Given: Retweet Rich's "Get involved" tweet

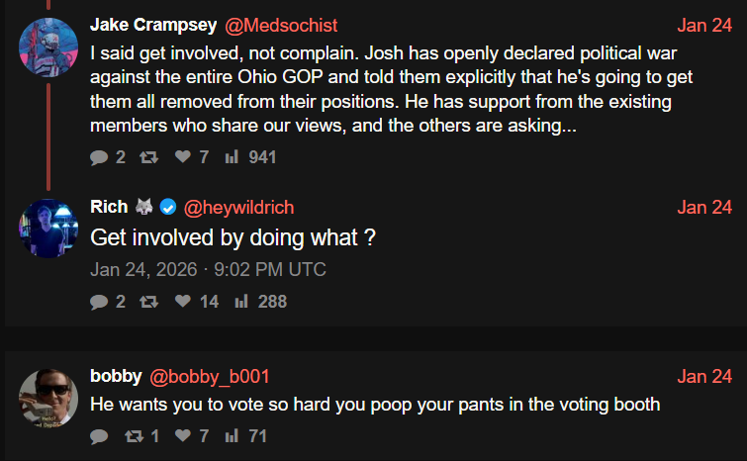Looking at the screenshot, I should coord(149,301).
